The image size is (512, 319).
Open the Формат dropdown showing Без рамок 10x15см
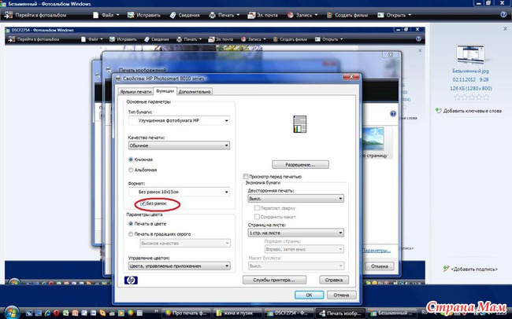(179, 192)
